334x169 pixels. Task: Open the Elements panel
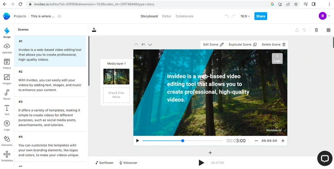coord(7,141)
